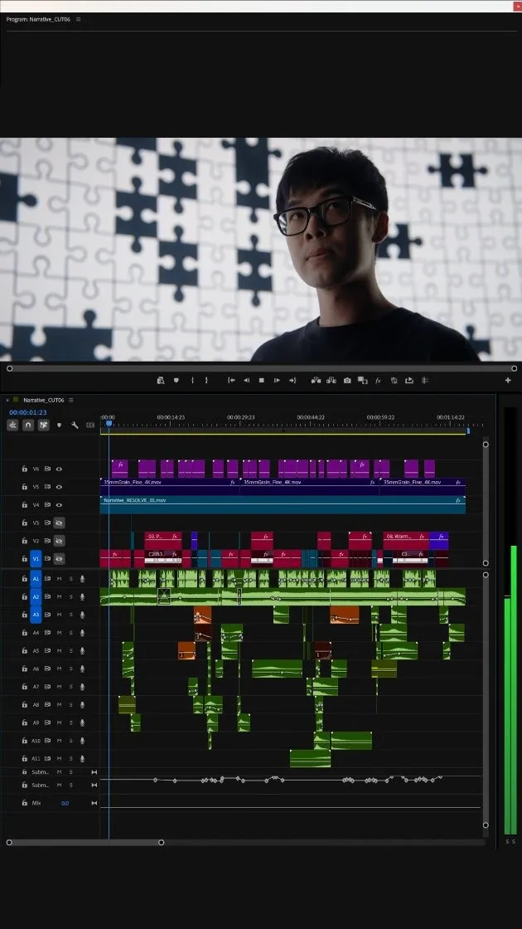Viewport: 522px width, 929px height.
Task: Open Timeline Display Settings wrench
Action: point(75,425)
